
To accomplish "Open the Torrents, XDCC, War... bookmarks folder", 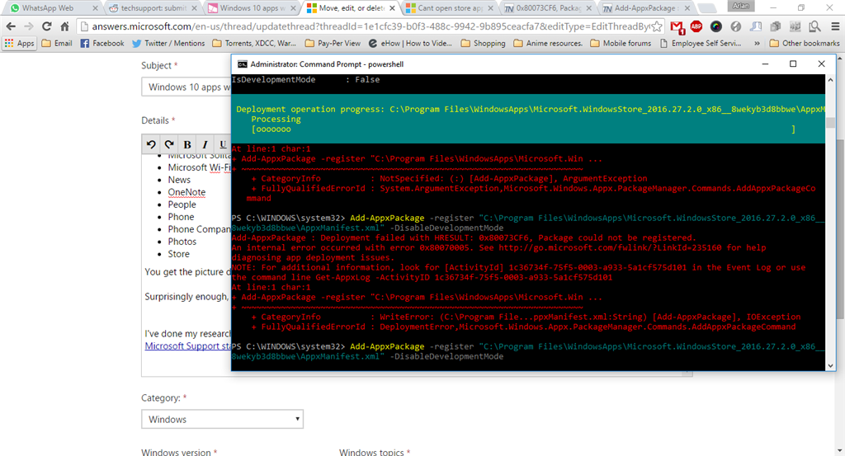I will point(254,43).
